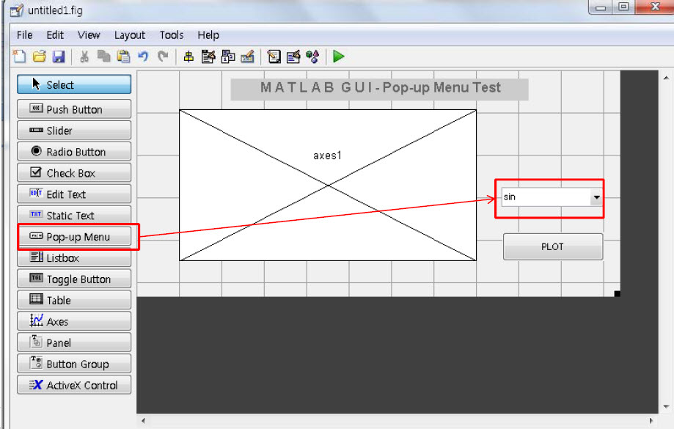674x429 pixels.
Task: Open the Menu Editor
Action: [208, 56]
